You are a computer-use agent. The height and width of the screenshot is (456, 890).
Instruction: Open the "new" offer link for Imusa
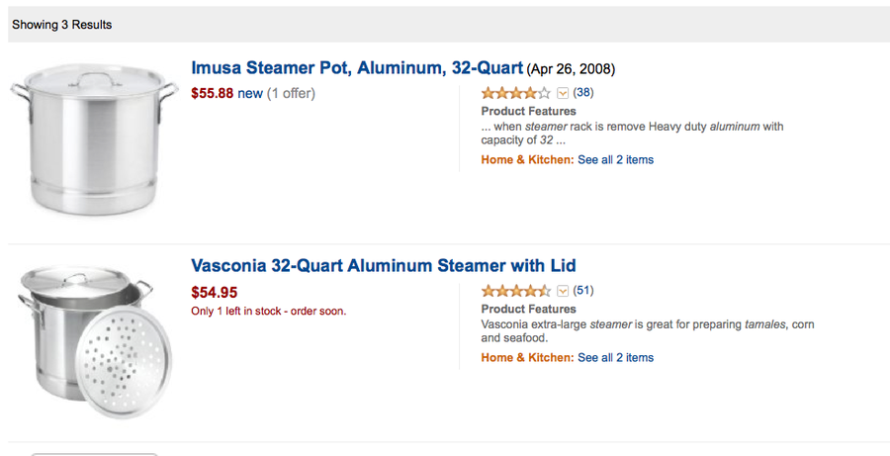point(250,94)
